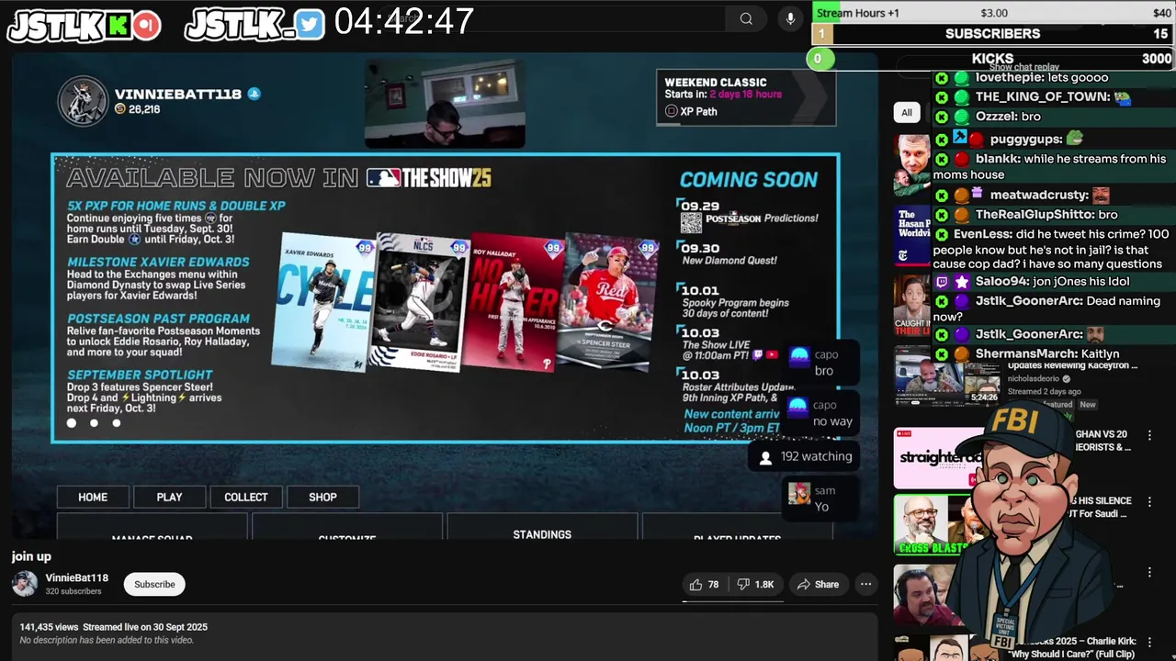
Task: Open the PLAY tab
Action: click(169, 497)
